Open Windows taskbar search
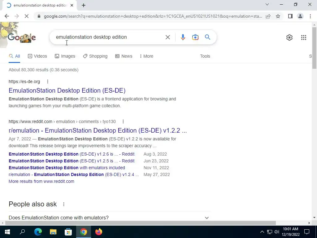Screen dimensions: 317x238 [x=22, y=232]
